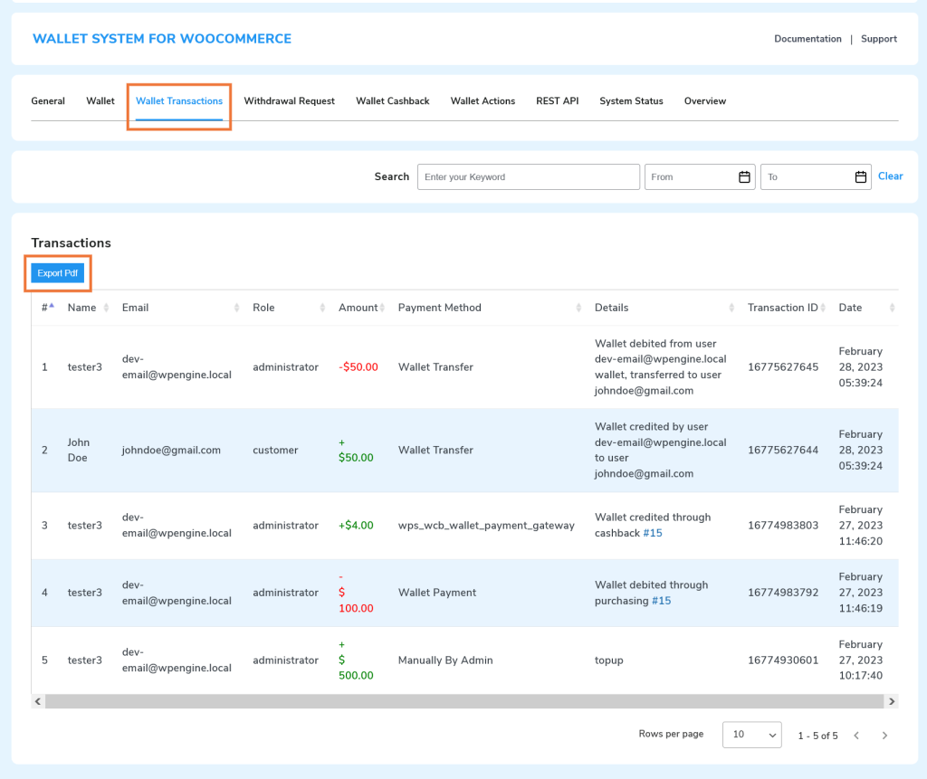This screenshot has width=927, height=779.
Task: Switch to the Withdrawal Request tab
Action: (289, 100)
